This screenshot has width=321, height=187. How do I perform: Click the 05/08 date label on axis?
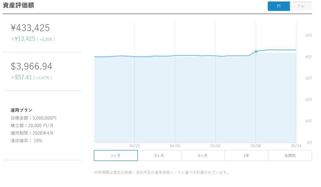tap(256, 146)
